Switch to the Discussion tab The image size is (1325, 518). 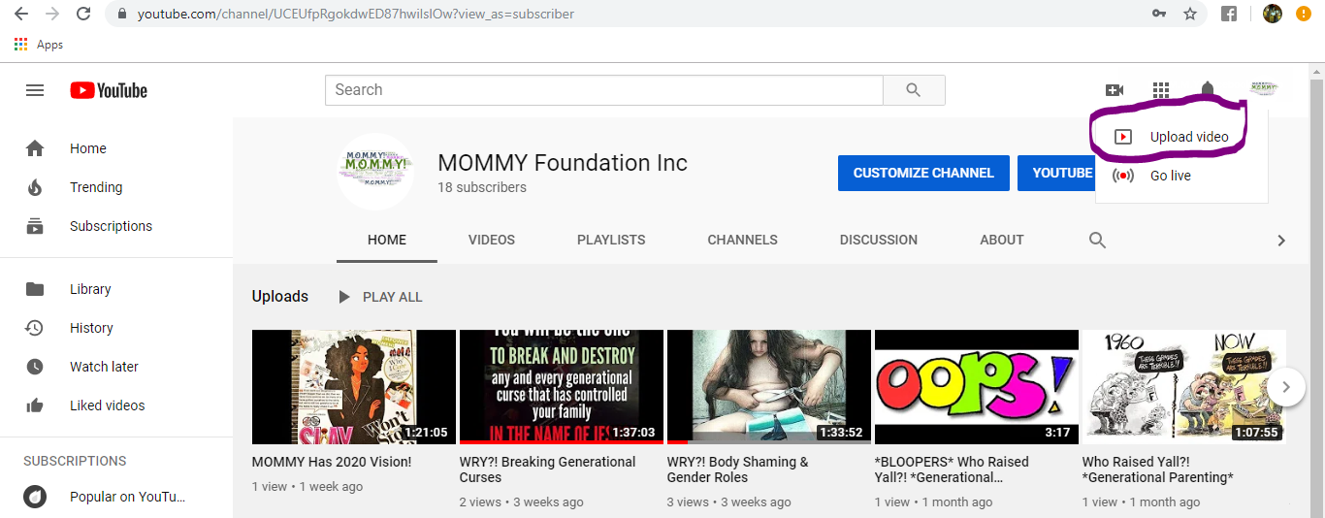879,240
